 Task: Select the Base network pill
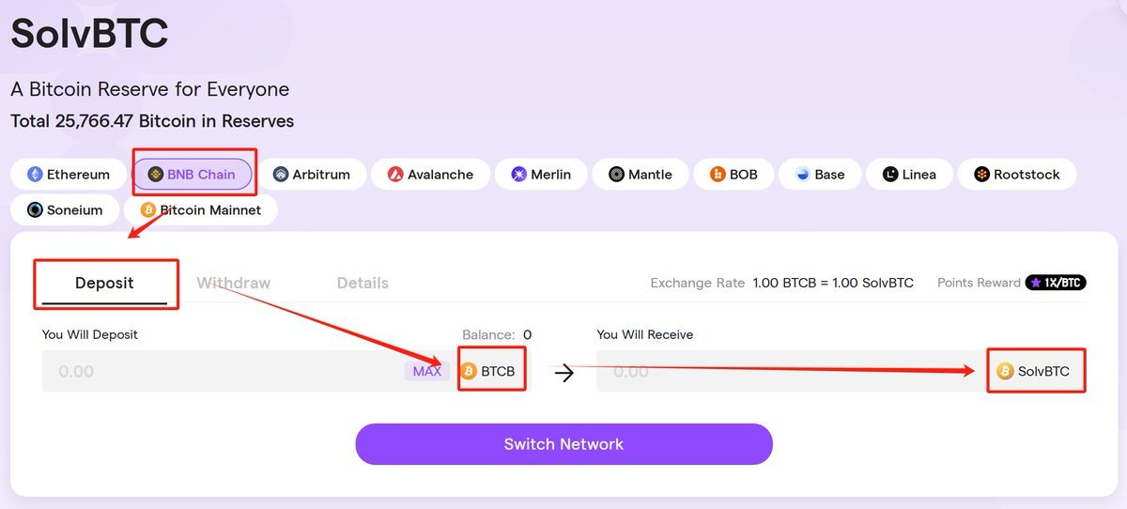(x=820, y=175)
